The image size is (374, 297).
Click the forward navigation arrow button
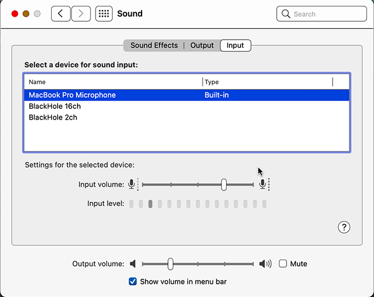(81, 14)
